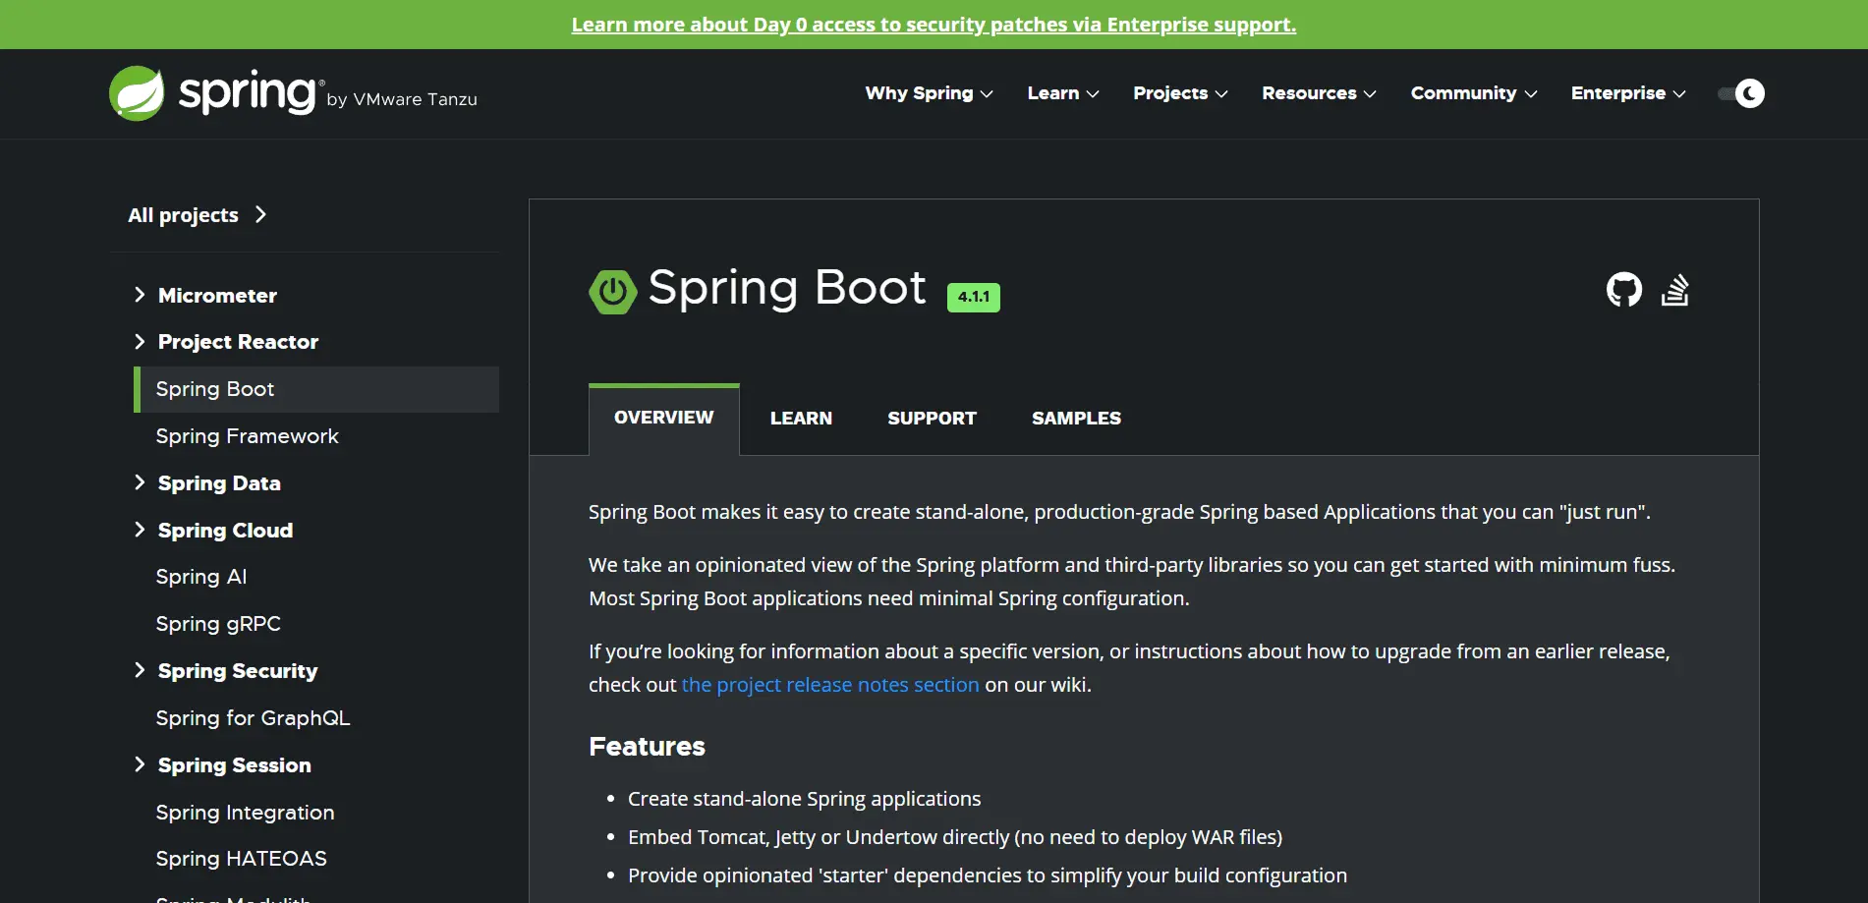This screenshot has width=1868, height=903.
Task: Expand the Spring Security sidebar section
Action: tap(140, 670)
